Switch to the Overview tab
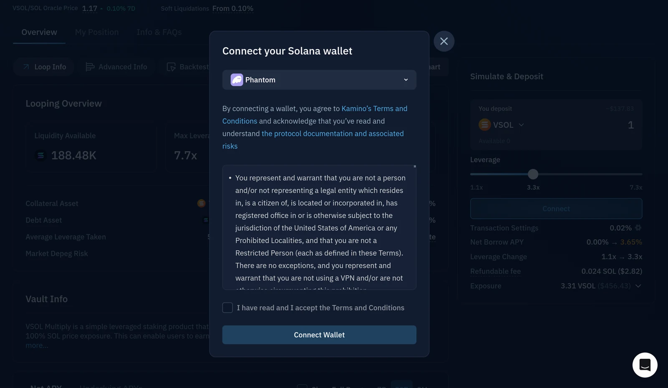668x388 pixels. tap(39, 32)
